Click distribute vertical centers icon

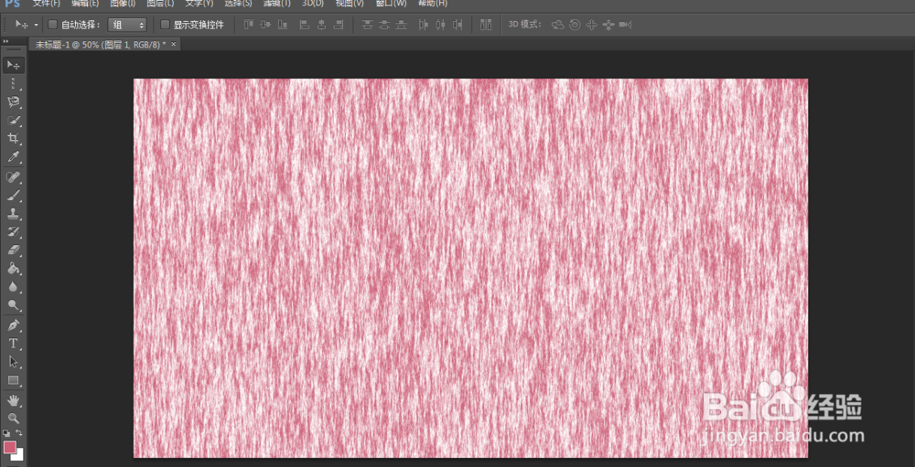point(384,25)
